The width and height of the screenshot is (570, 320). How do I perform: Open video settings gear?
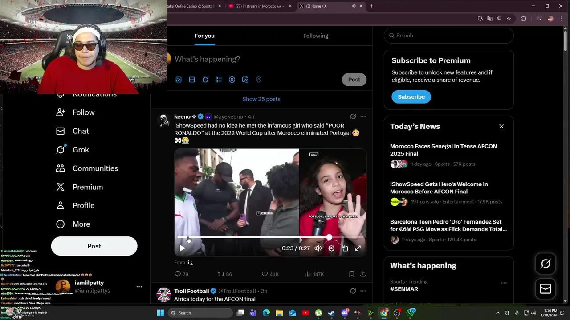tap(331, 248)
